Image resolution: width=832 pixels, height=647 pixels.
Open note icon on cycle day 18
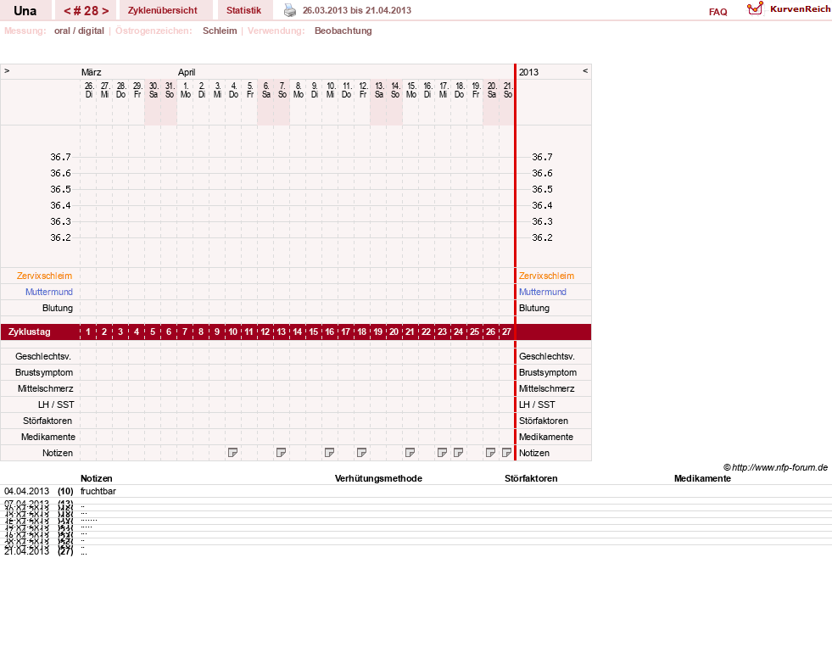tap(362, 452)
